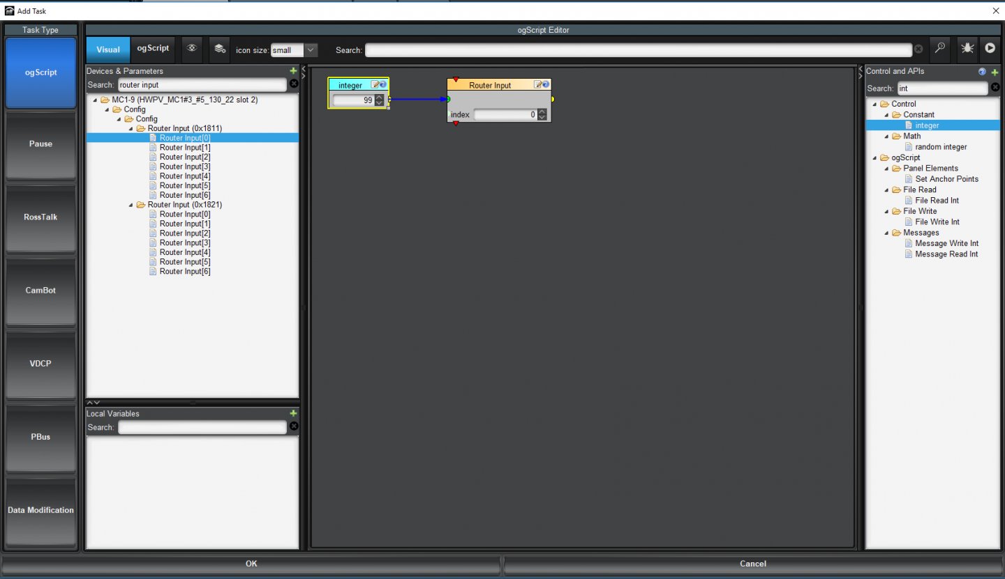Screen dimensions: 1005x579
Task: Open help on the integer block
Action: (383, 85)
